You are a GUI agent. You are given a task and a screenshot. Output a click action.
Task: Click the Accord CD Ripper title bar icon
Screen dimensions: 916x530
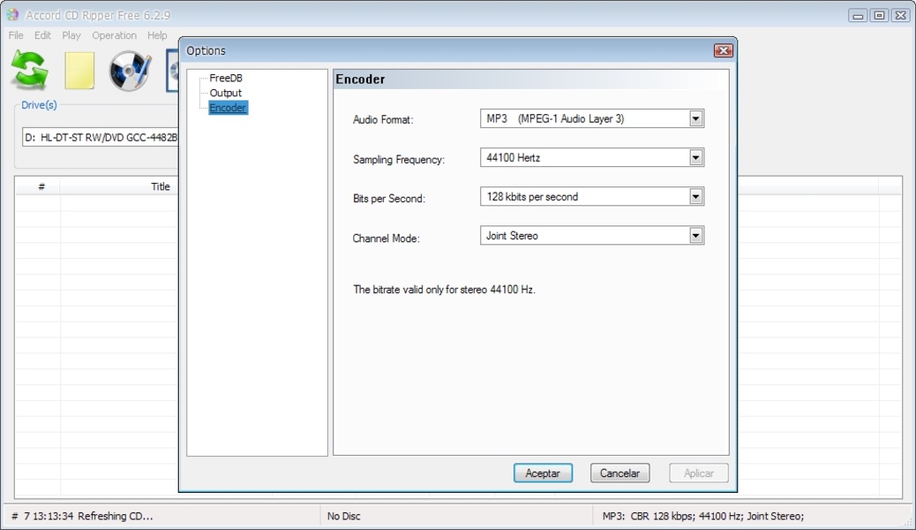(12, 15)
